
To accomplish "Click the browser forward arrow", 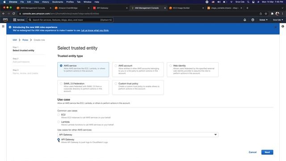I will coord(8,13).
